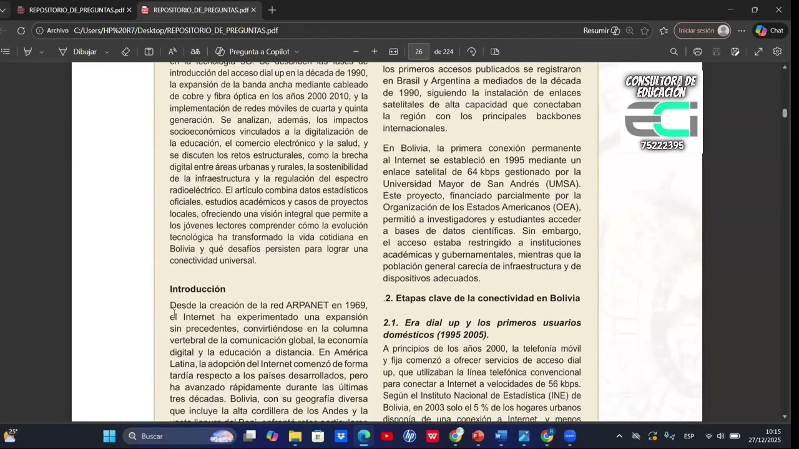Open the table of contents sidebar icon
The image size is (799, 449).
point(6,52)
